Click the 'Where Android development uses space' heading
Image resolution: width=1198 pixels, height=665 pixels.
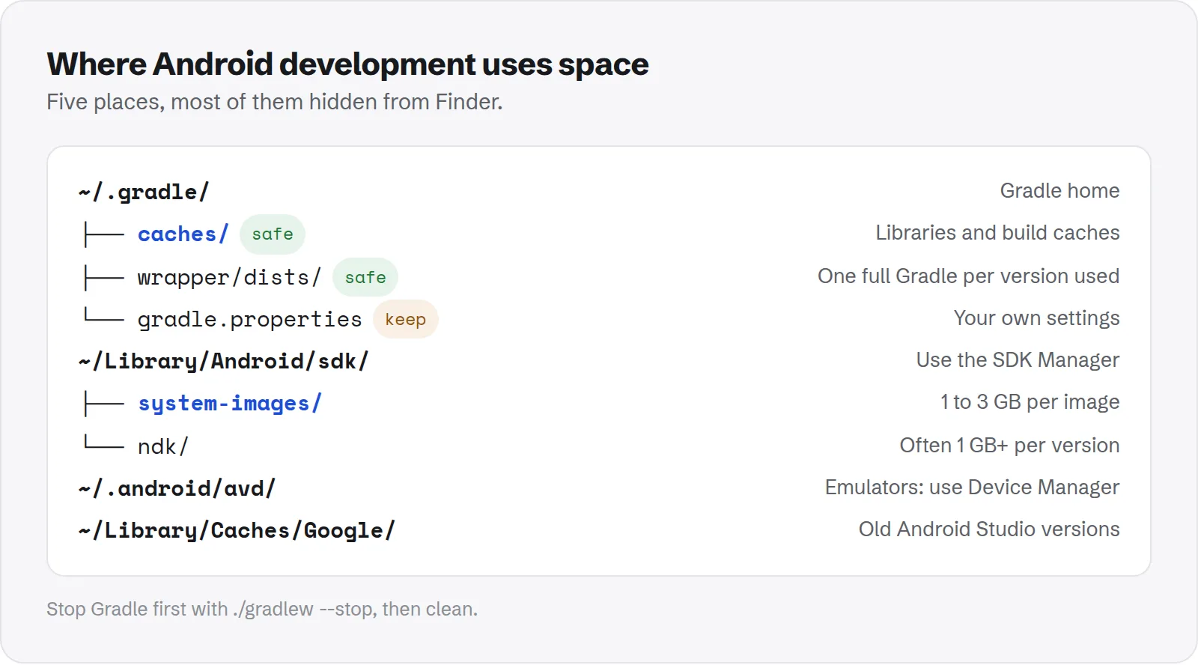pos(347,64)
